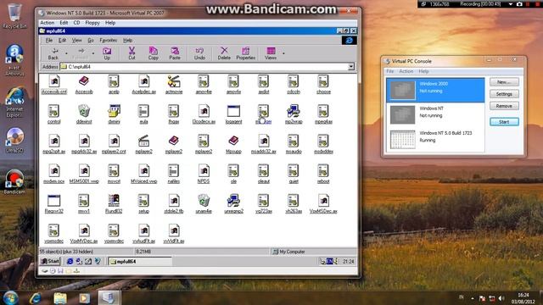Image resolution: width=543 pixels, height=305 pixels.
Task: Select the stdole2.tlb file
Action: (x=173, y=203)
